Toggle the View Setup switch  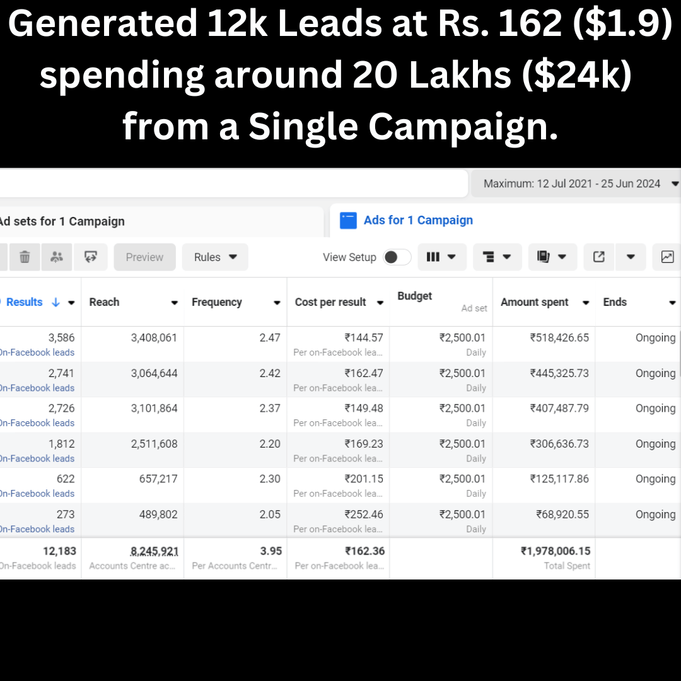[397, 257]
